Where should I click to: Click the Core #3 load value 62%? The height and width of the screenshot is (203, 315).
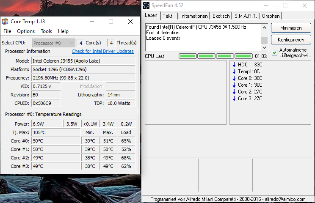click(x=126, y=166)
